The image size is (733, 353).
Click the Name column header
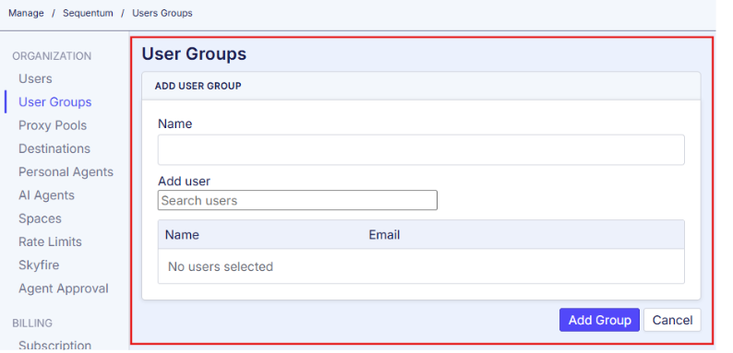pos(182,235)
